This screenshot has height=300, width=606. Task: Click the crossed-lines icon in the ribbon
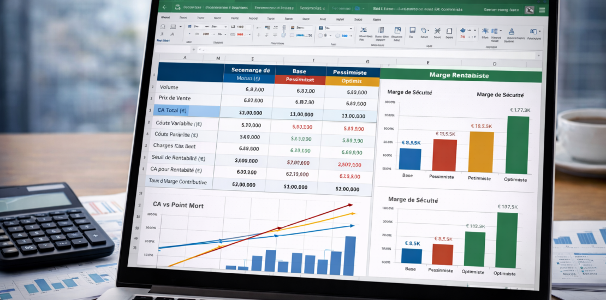[x=437, y=31]
